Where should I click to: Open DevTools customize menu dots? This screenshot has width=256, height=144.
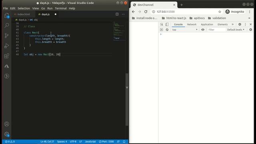coord(245,24)
